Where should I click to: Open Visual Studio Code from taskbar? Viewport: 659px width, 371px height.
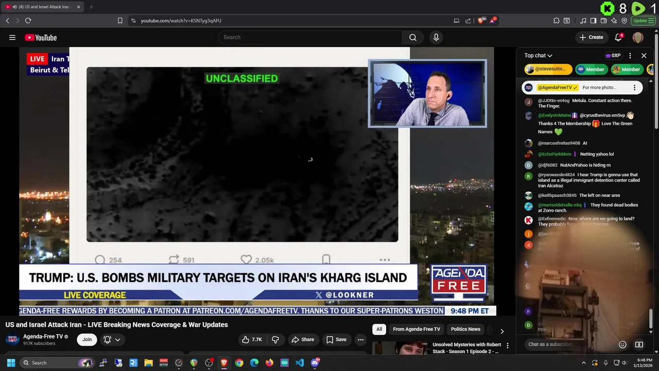[300, 363]
